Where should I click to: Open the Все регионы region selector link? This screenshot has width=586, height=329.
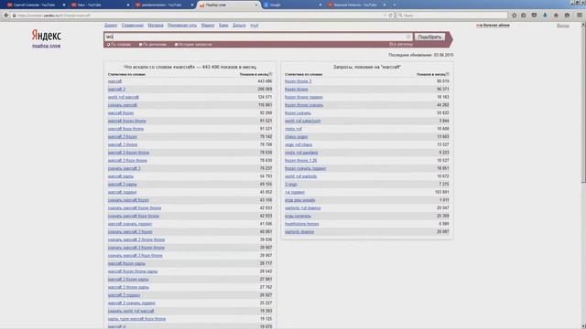tap(401, 45)
